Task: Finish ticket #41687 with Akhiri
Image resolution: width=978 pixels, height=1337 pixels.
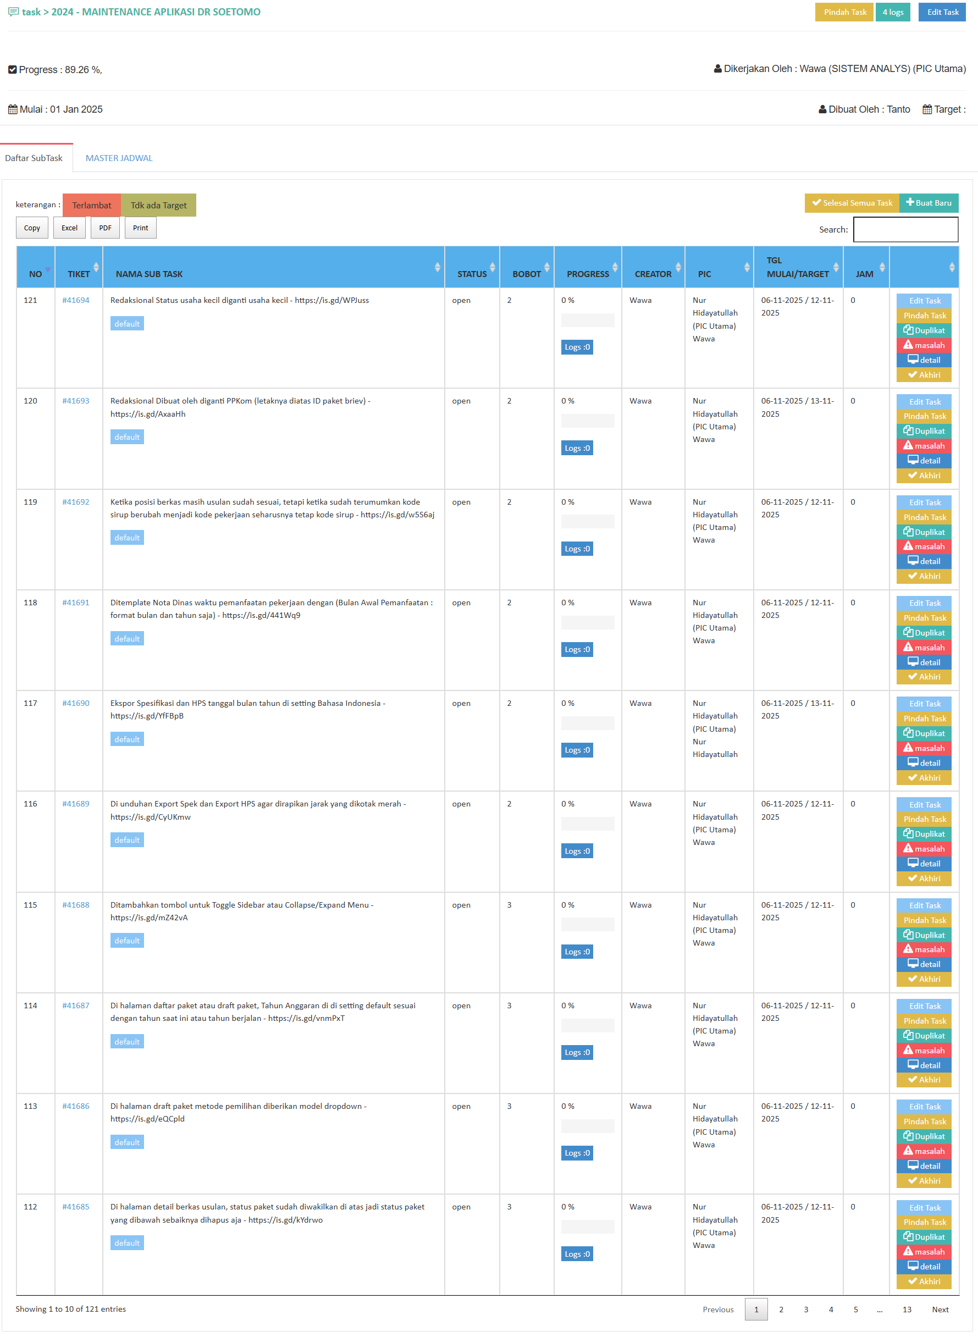Action: tap(924, 1080)
